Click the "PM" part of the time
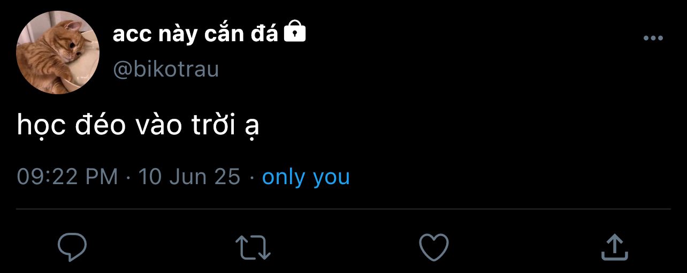The height and width of the screenshot is (273, 687). [x=101, y=177]
